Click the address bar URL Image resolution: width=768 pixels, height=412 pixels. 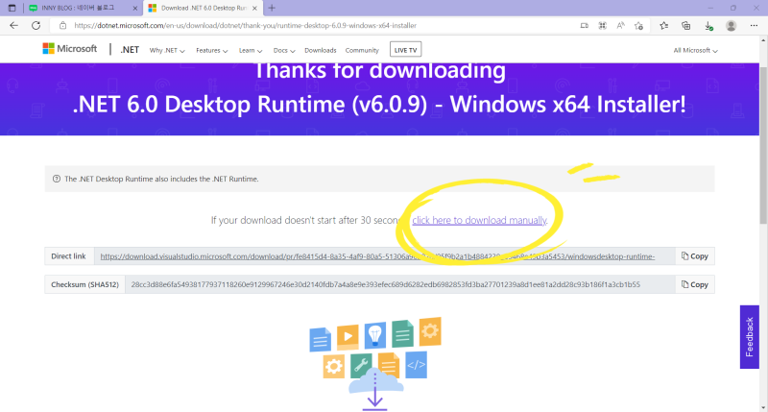[246, 26]
